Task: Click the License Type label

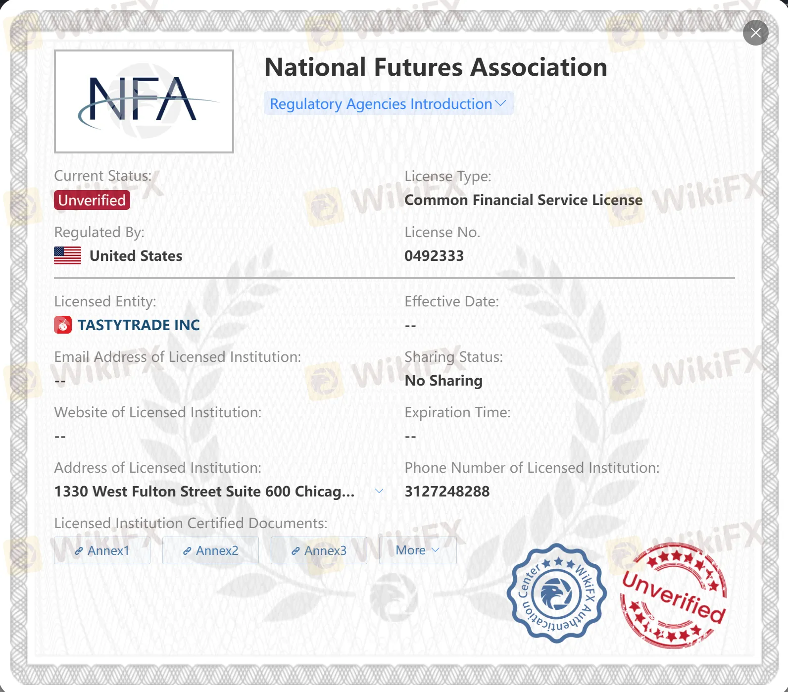Action: point(448,176)
